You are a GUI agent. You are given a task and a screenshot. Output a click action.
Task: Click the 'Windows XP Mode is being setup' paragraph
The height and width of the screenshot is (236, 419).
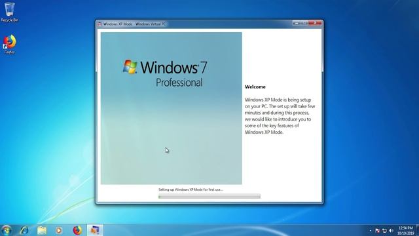point(280,116)
